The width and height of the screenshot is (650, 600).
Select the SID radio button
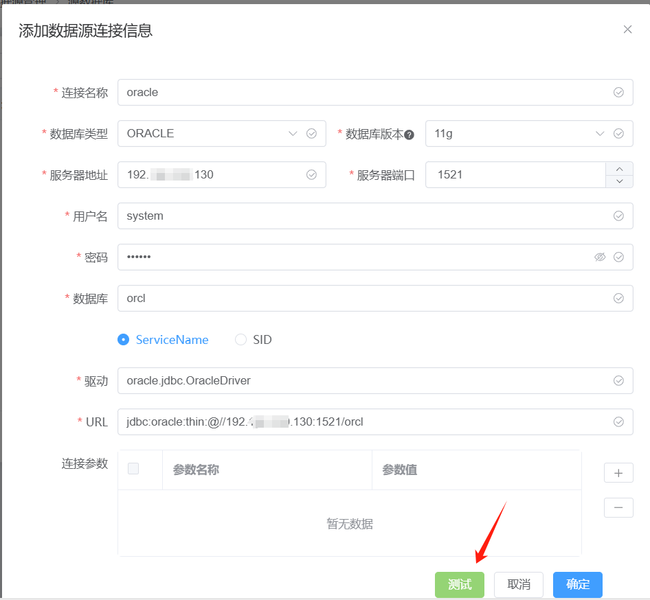[241, 340]
